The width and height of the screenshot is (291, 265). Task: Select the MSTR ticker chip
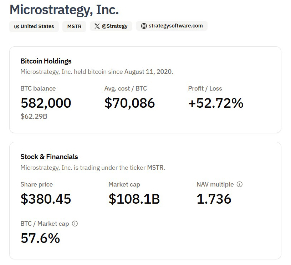click(74, 26)
